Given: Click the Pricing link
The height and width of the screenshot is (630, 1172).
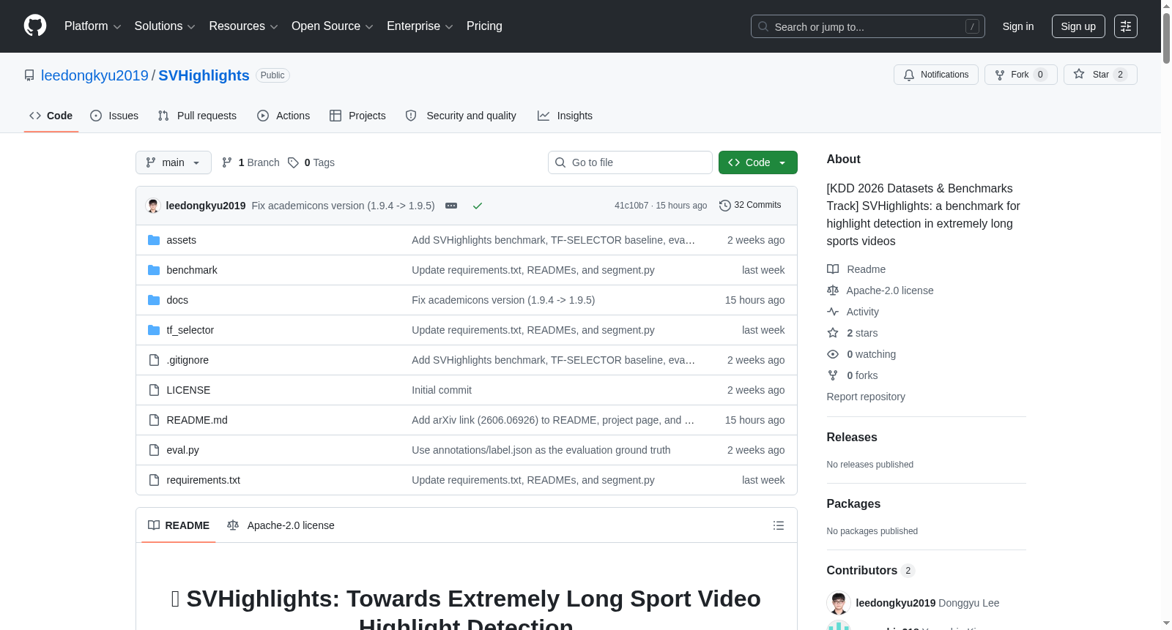Looking at the screenshot, I should (x=484, y=26).
